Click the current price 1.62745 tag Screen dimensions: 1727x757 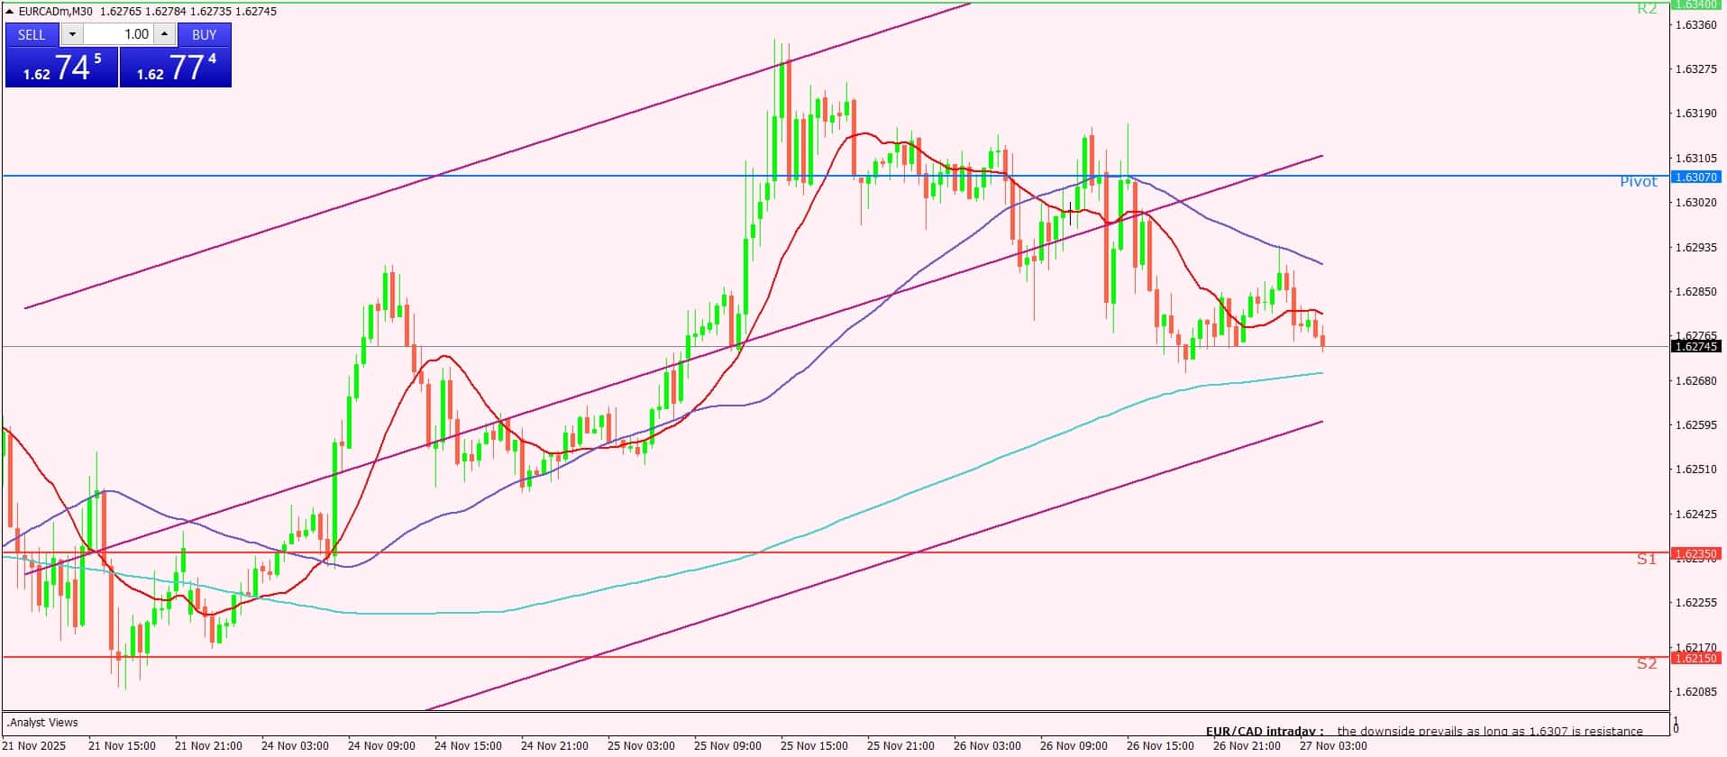tap(1695, 347)
